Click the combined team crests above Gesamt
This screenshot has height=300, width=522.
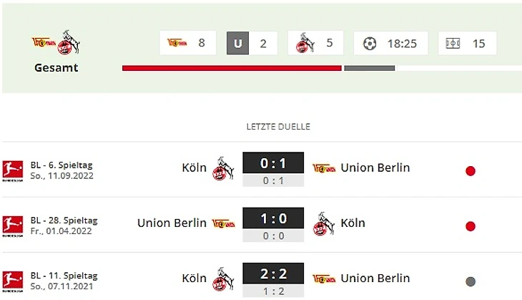point(56,44)
